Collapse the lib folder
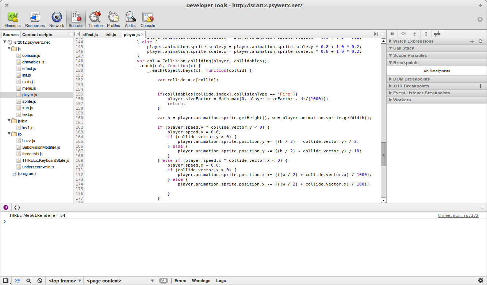This screenshot has width=487, height=285. [9, 134]
